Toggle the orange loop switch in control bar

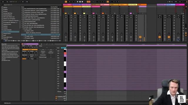click(x=108, y=2)
